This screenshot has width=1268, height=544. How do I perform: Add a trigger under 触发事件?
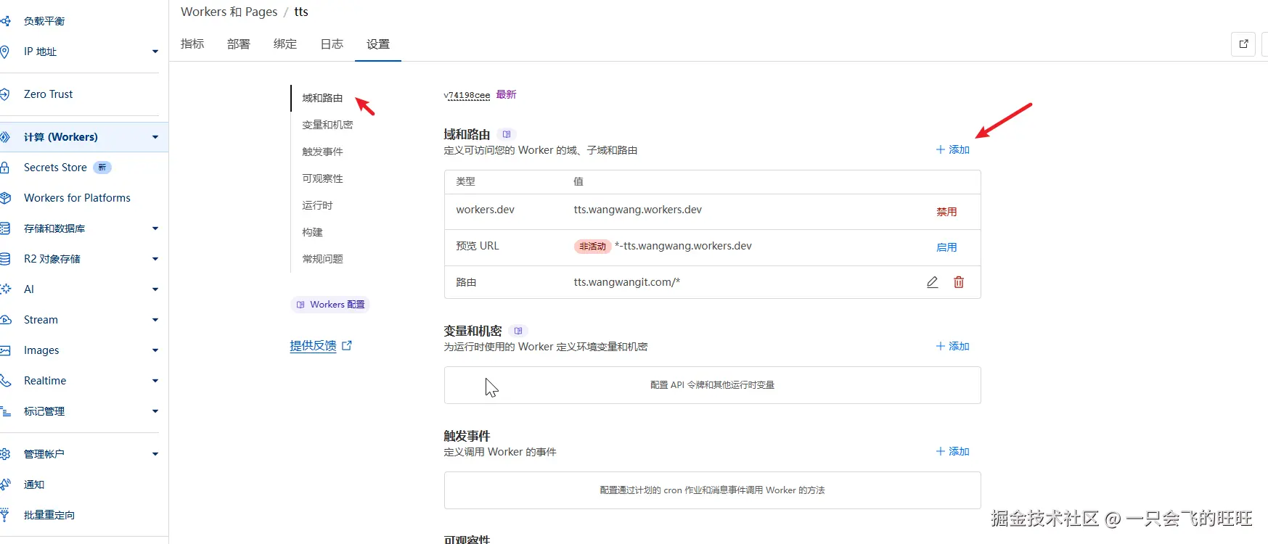(x=952, y=451)
